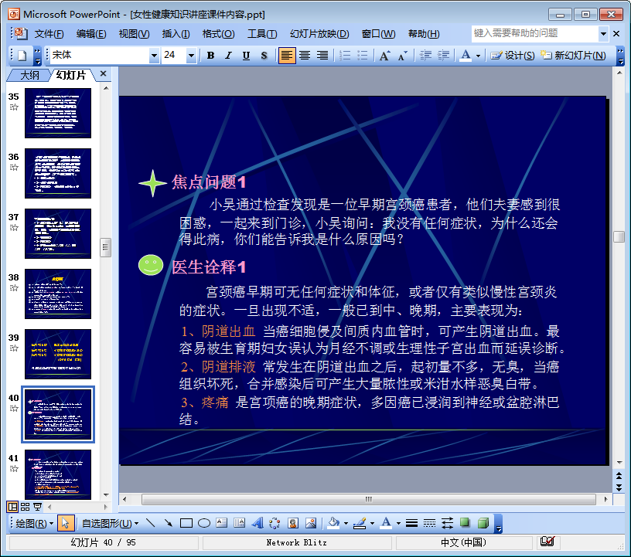Select the Oval drawing tool

tap(204, 523)
